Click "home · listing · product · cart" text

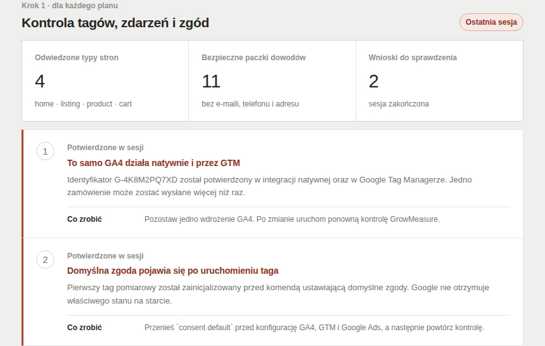coord(83,104)
